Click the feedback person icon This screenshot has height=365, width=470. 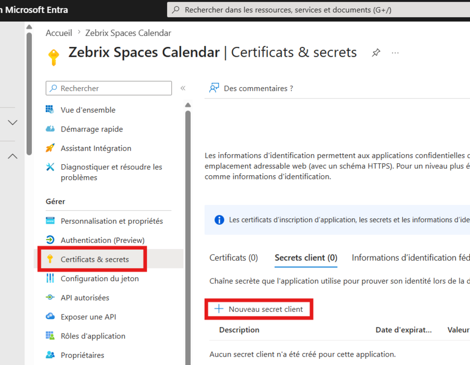click(214, 88)
